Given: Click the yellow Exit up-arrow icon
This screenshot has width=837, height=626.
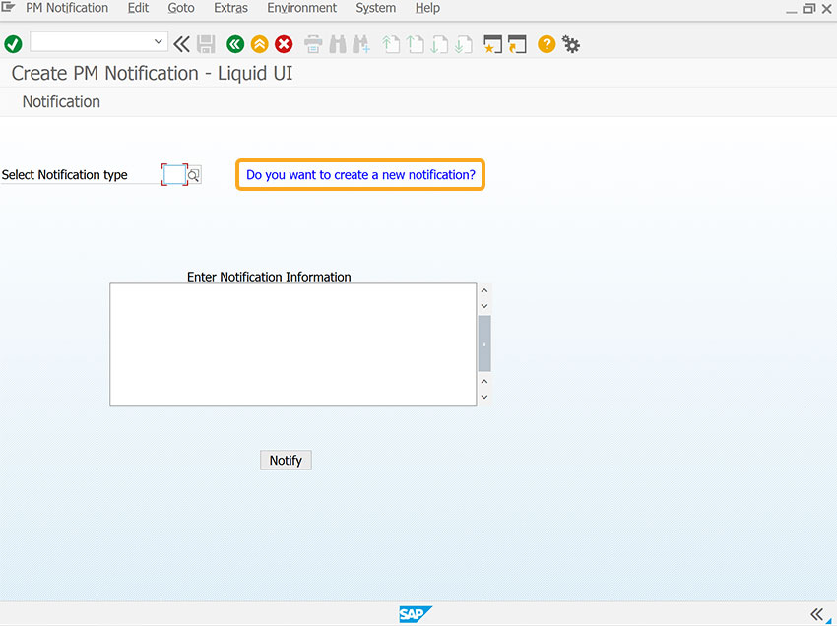Looking at the screenshot, I should pos(259,44).
